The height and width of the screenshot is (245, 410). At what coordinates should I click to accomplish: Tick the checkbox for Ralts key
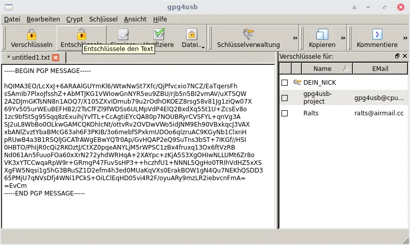coord(285,113)
